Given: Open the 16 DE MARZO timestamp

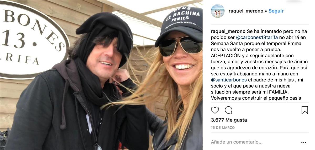Looking at the screenshot, I should point(223,128).
